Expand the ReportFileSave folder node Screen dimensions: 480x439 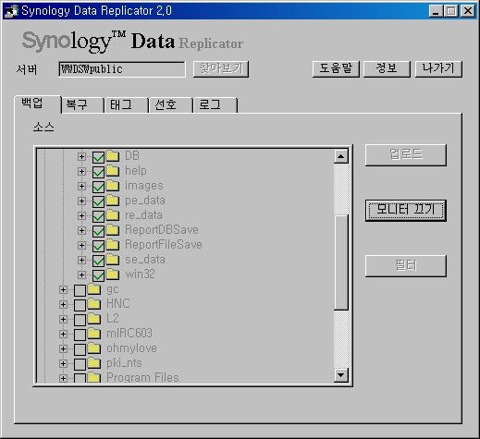81,245
